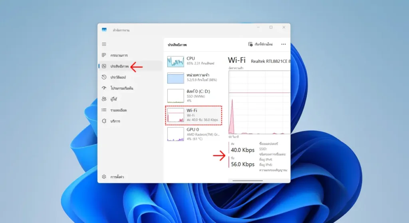Open บริการ tab label
Viewport: 409px width, 223px height.
[x=115, y=121]
